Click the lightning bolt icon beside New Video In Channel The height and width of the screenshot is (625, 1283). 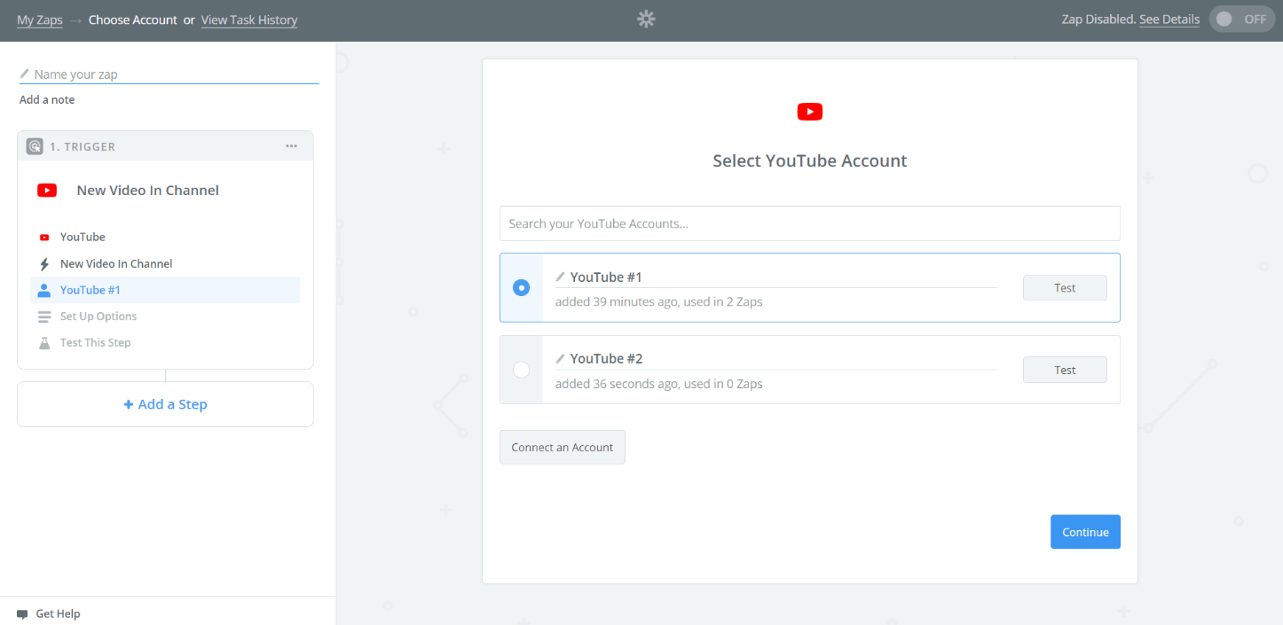[x=44, y=263]
